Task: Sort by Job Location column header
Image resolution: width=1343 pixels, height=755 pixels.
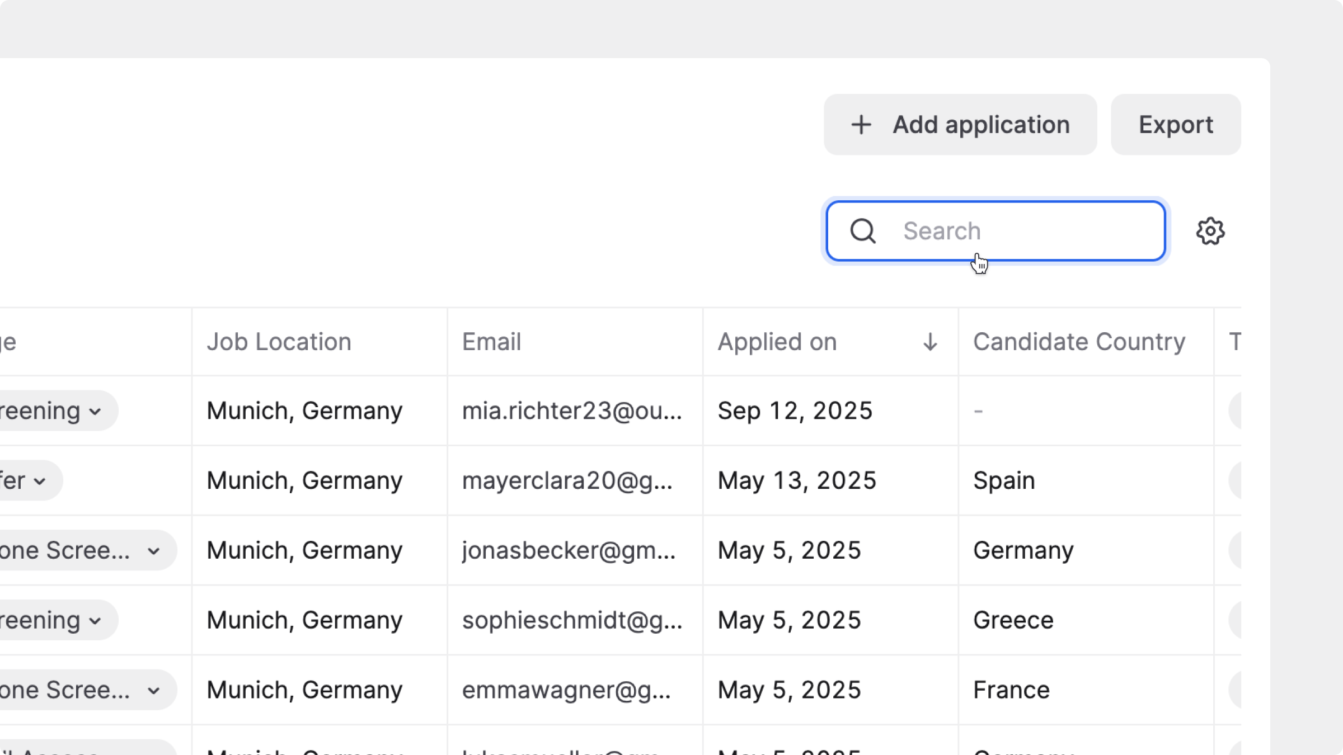Action: tap(279, 342)
